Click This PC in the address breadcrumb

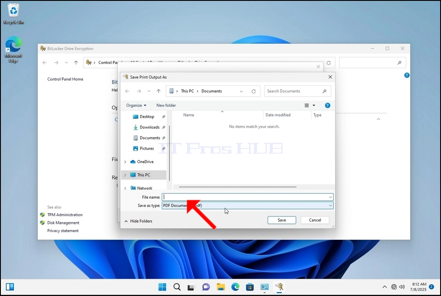point(187,91)
